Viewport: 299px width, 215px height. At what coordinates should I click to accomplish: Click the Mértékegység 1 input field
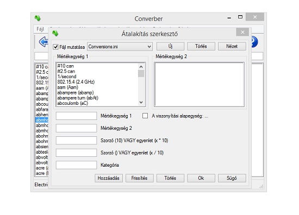tap(76, 116)
